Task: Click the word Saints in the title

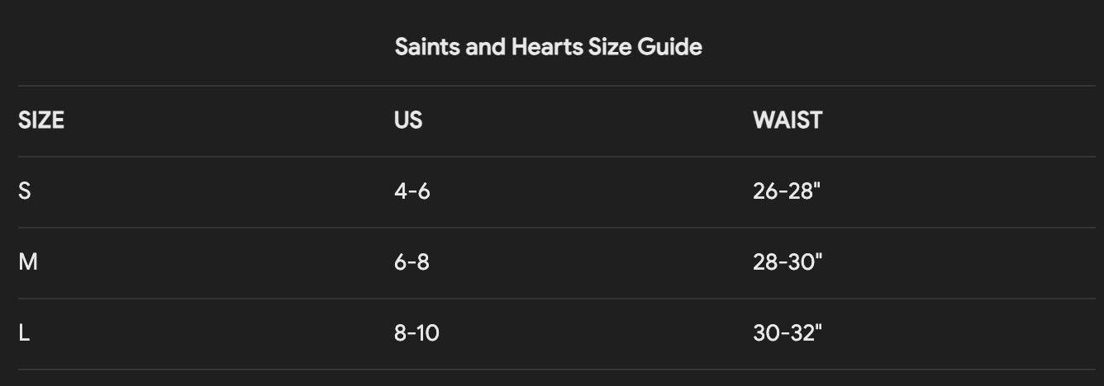Action: click(x=427, y=47)
